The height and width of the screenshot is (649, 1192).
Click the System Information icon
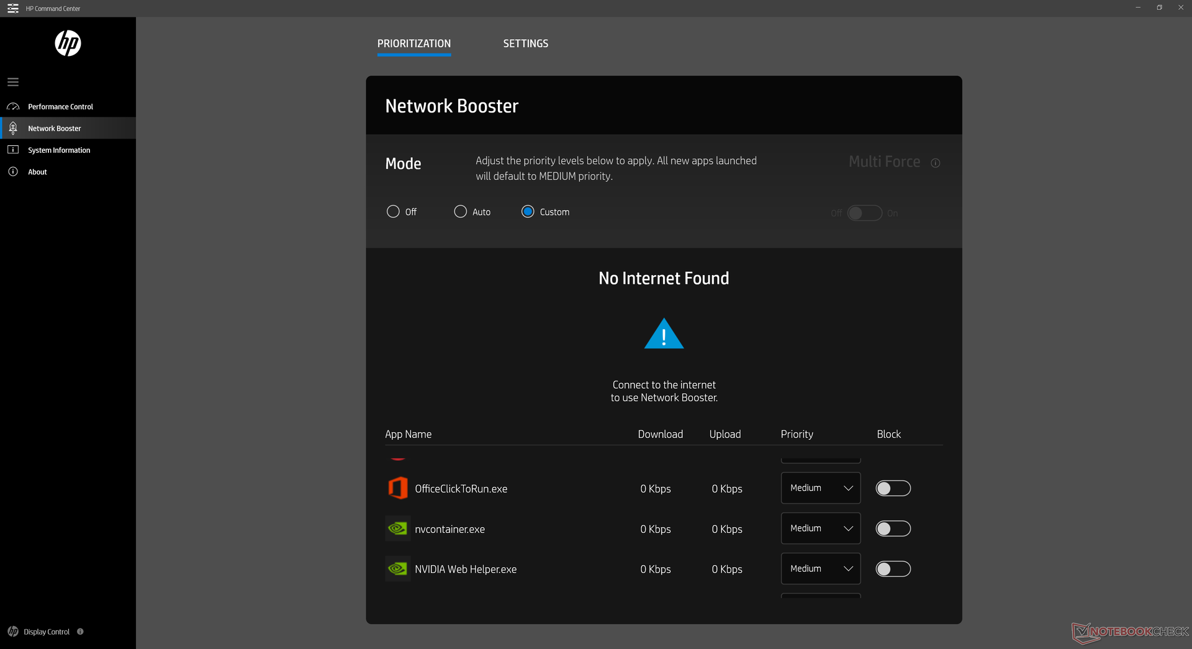pyautogui.click(x=13, y=150)
